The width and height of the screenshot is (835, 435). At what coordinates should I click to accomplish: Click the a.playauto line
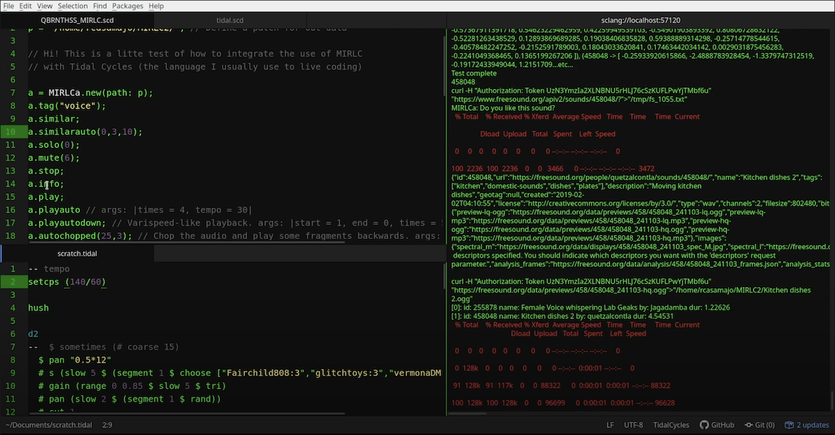tap(139, 210)
